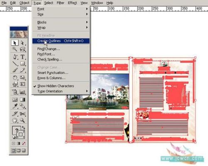Select the Eyedropper tool
The image size is (208, 166).
point(15,106)
